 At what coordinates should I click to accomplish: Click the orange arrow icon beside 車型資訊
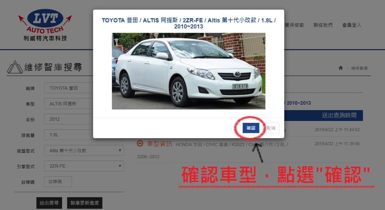click(140, 144)
